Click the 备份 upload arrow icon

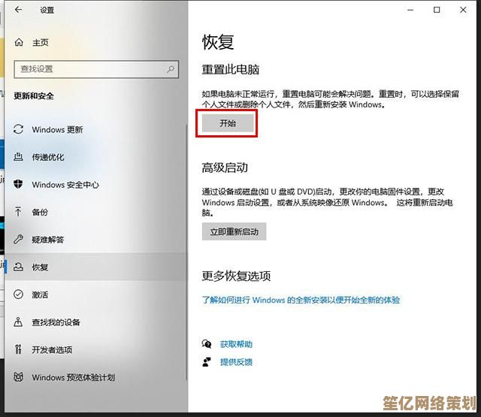(19, 212)
